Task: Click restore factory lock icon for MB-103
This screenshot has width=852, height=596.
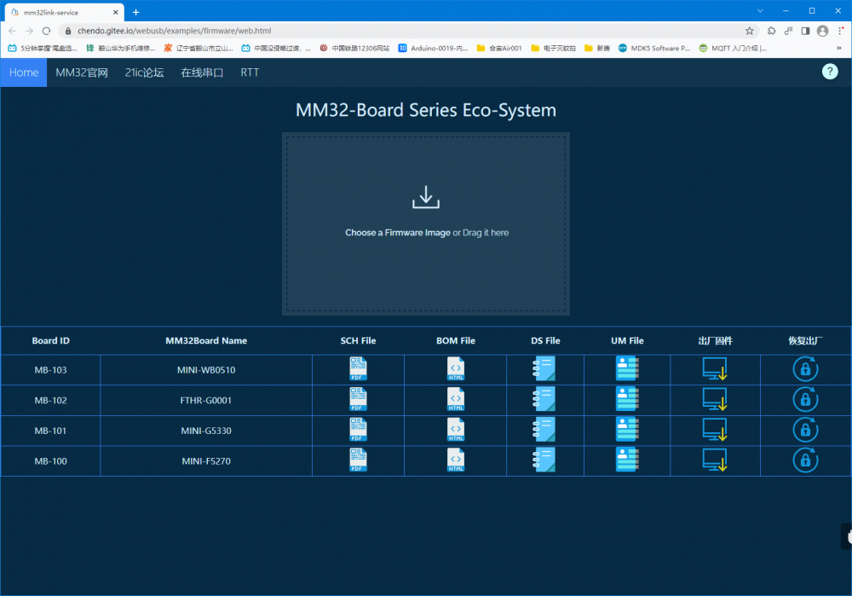Action: pos(805,368)
